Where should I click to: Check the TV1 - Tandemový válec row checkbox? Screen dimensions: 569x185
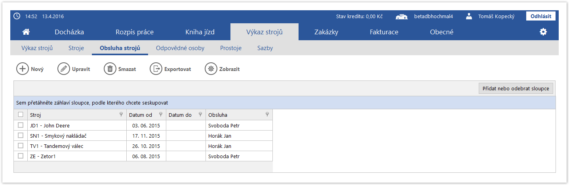21,146
